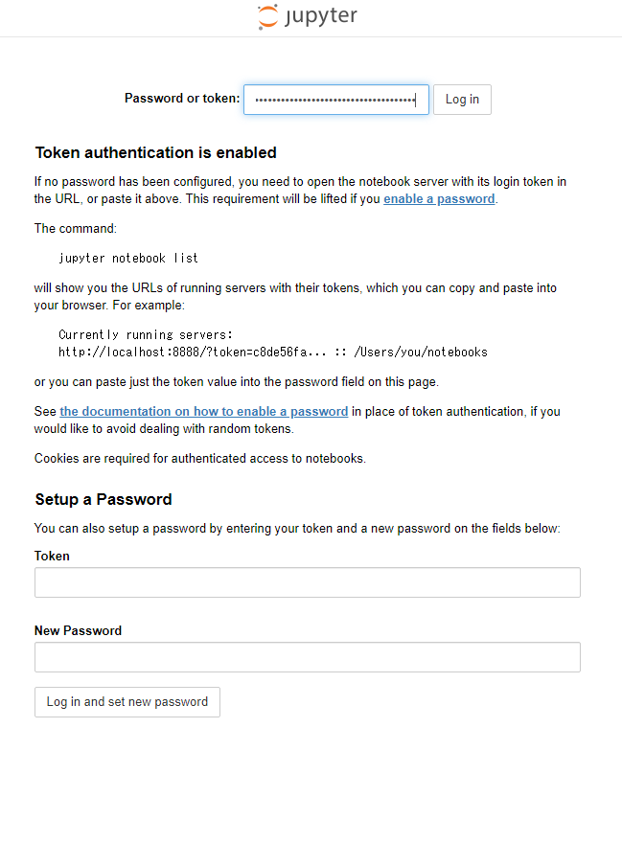Screen dimensions: 622x842
Task: Click the 'Token' field label
Action: click(x=52, y=556)
